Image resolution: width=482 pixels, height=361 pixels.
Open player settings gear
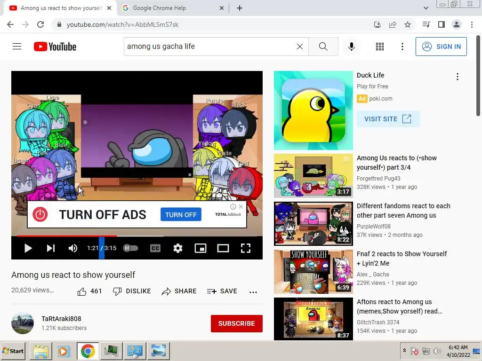(177, 248)
